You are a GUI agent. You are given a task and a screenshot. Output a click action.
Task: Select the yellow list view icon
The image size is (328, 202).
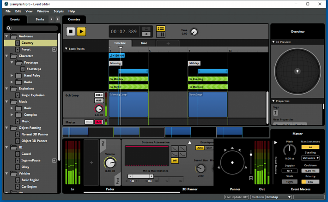pos(161,29)
